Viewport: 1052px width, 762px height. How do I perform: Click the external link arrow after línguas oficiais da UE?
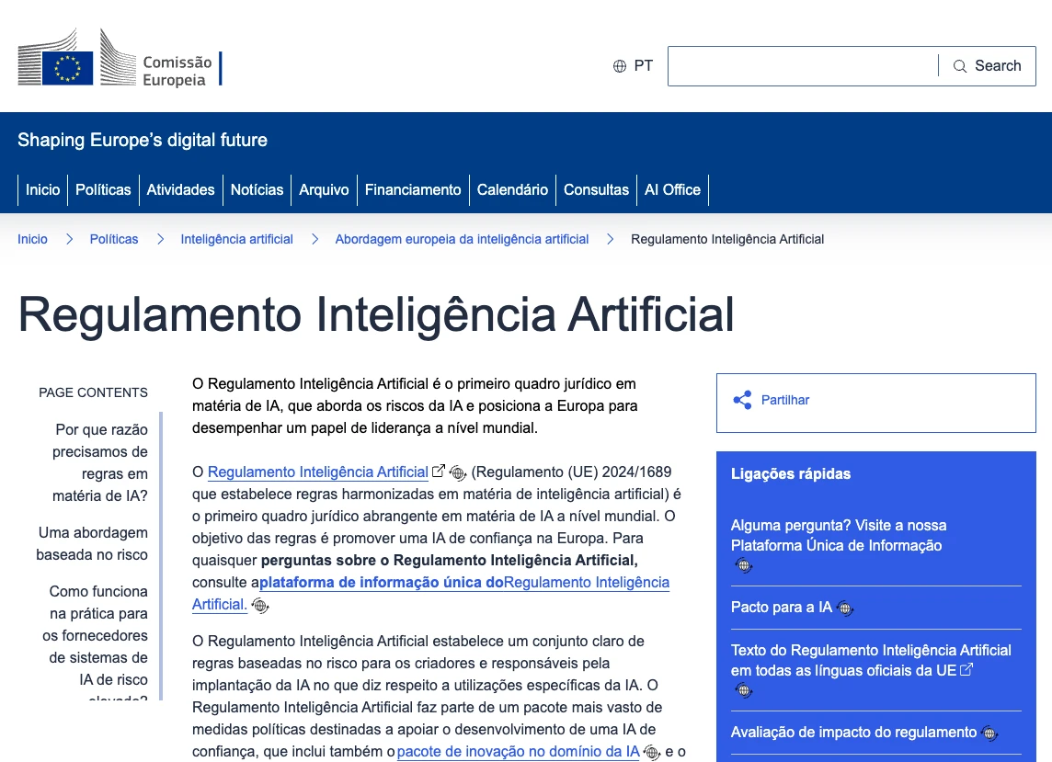coord(964,669)
